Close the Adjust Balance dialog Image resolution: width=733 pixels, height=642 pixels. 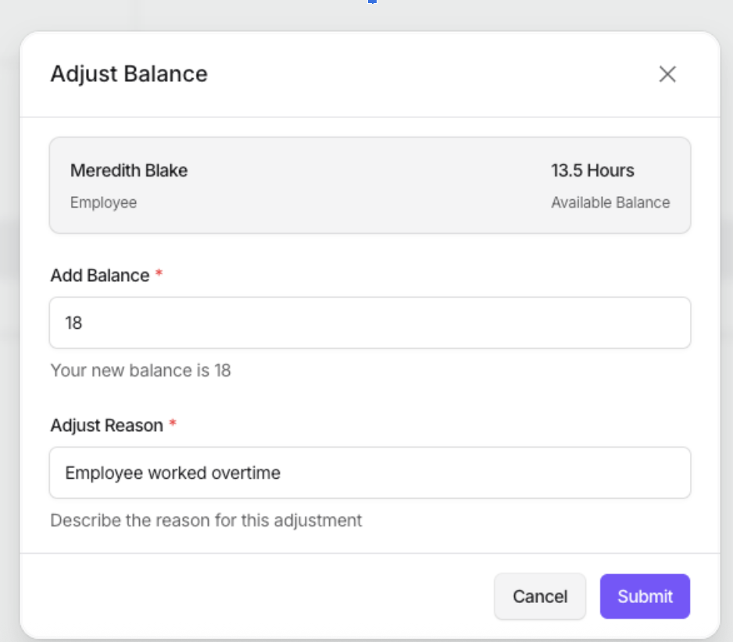[x=667, y=74]
